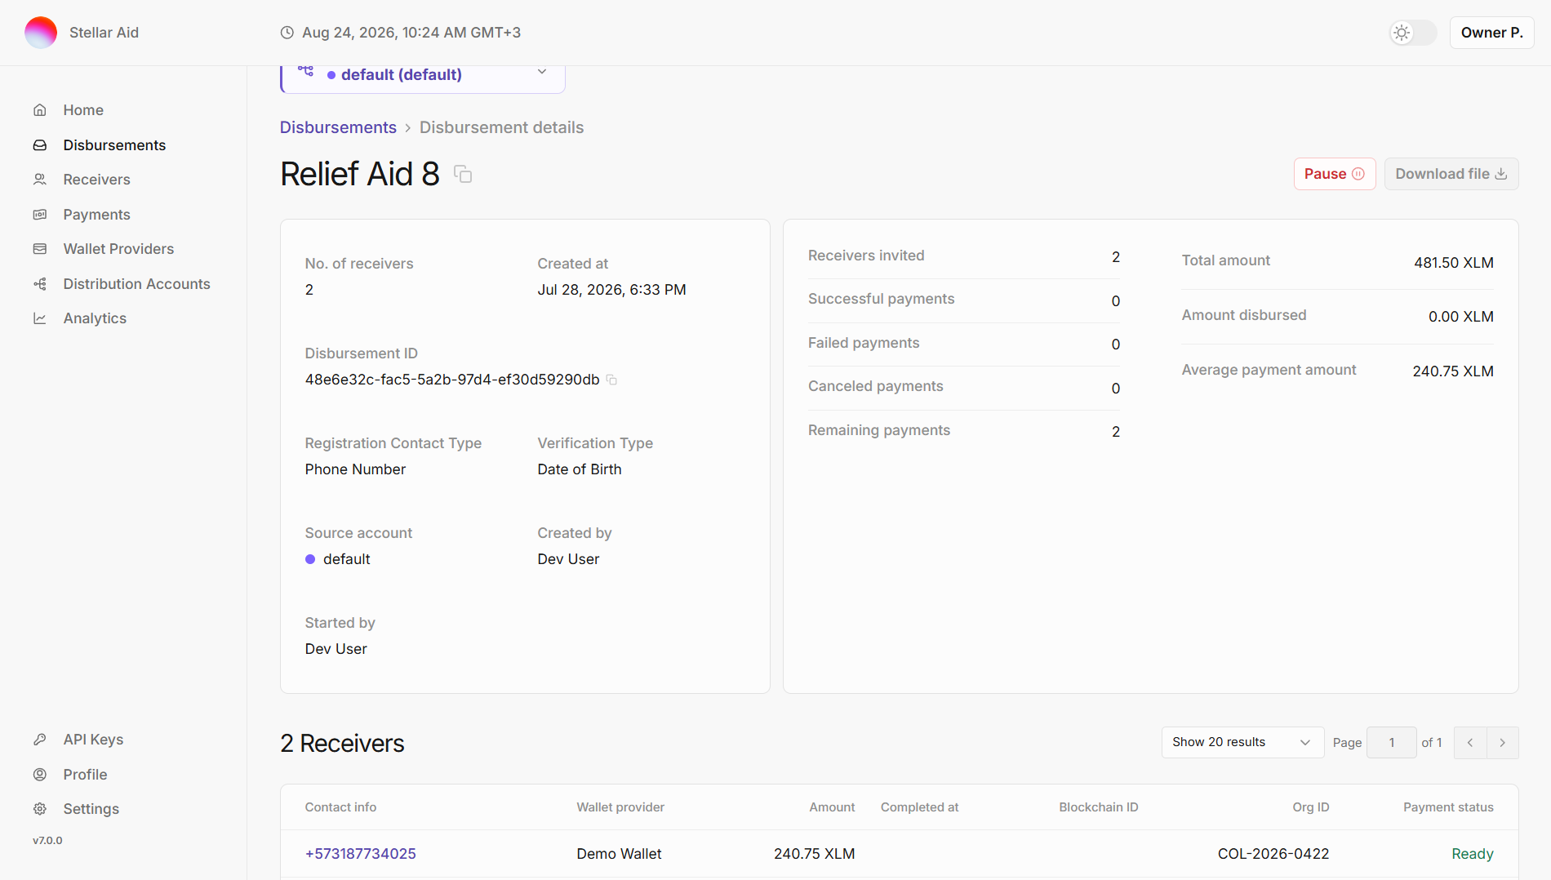
Task: Open the Analytics section
Action: coord(95,318)
